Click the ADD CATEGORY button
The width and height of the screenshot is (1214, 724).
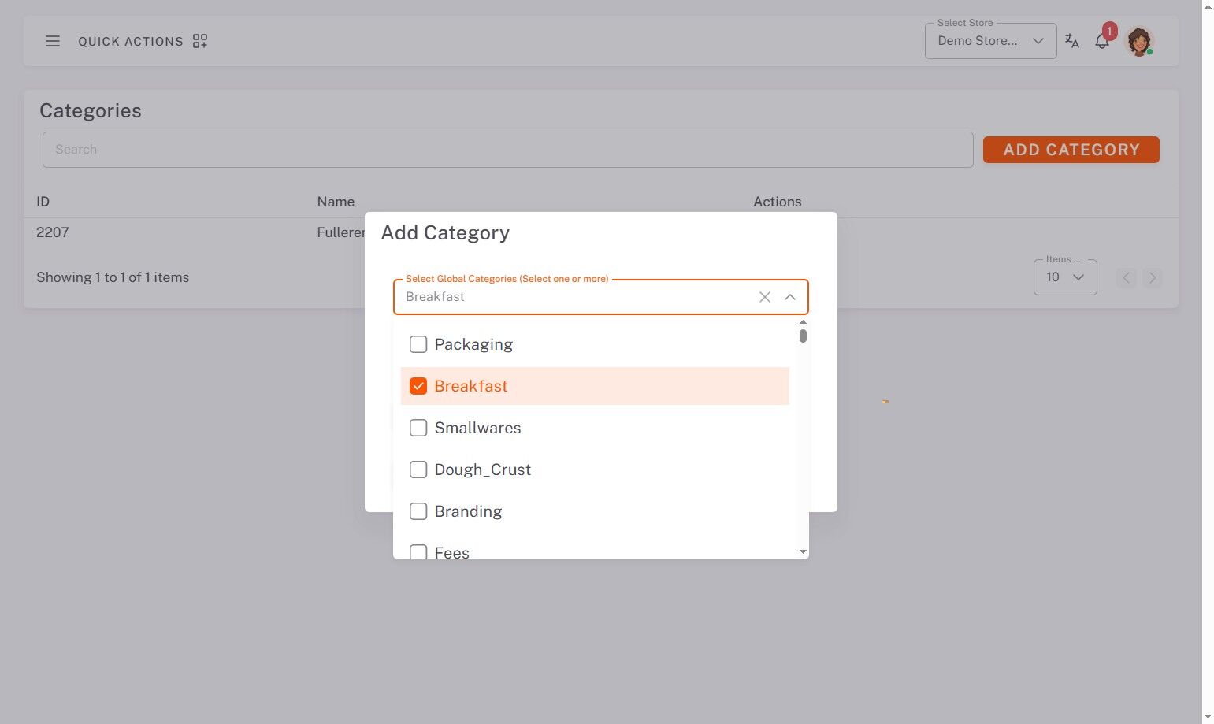tap(1071, 150)
